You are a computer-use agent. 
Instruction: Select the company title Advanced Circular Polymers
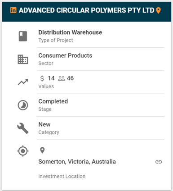pyautogui.click(x=86, y=10)
